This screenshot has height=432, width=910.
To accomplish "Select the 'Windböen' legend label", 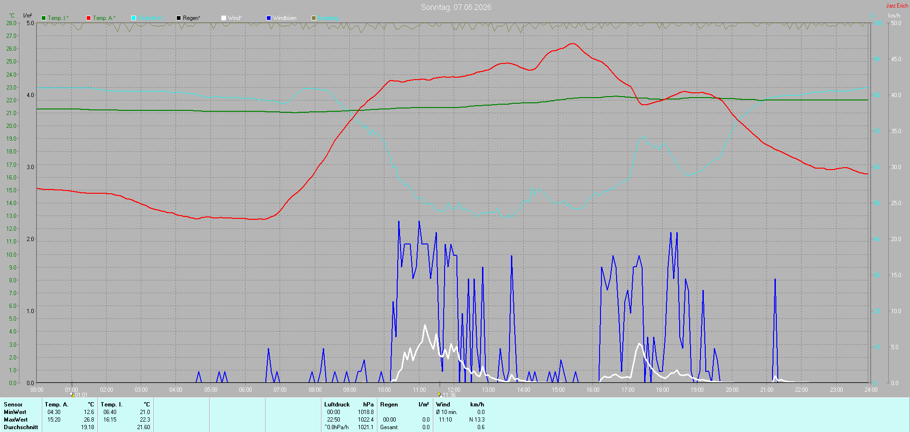I will coord(285,18).
